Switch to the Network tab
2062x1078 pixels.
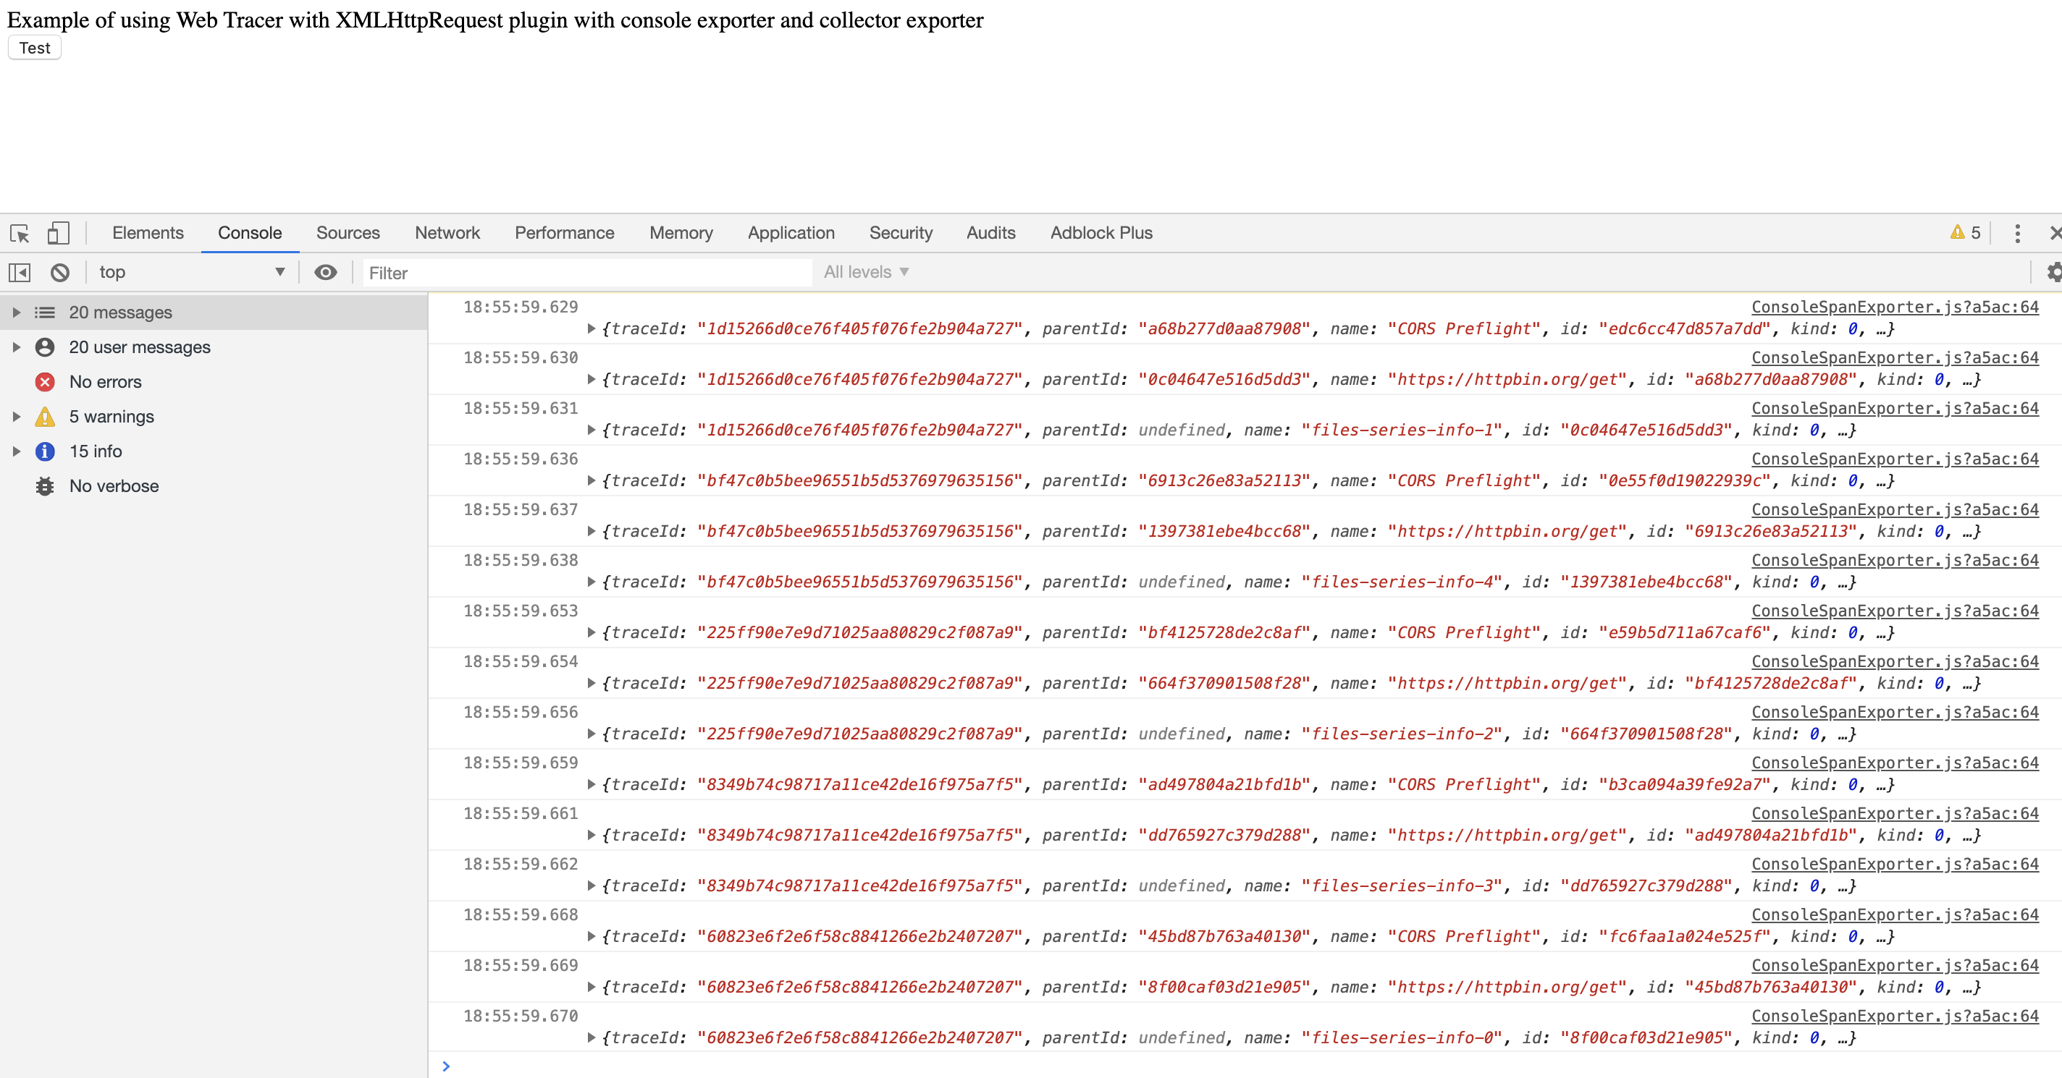[447, 233]
